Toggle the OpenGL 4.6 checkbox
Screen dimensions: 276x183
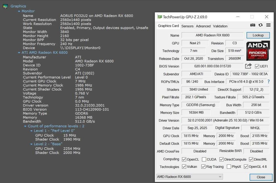click(x=246, y=167)
